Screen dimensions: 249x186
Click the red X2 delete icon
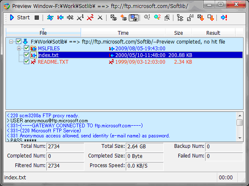click(90, 18)
